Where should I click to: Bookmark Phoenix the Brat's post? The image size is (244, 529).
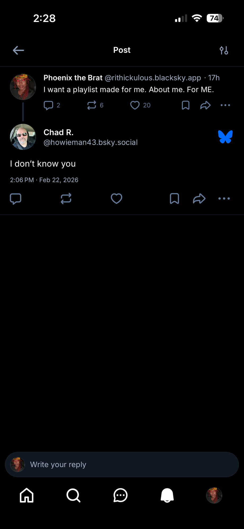click(x=186, y=105)
